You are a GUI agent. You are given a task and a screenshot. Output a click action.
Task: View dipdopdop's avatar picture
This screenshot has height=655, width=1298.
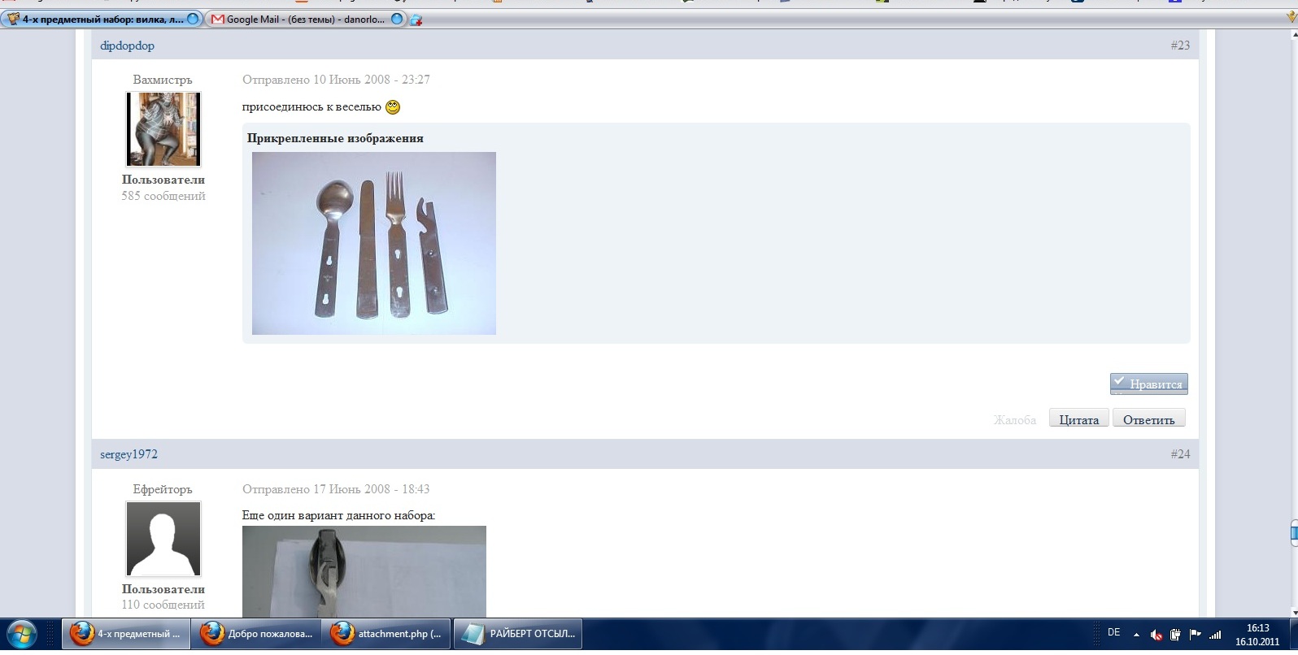click(163, 129)
